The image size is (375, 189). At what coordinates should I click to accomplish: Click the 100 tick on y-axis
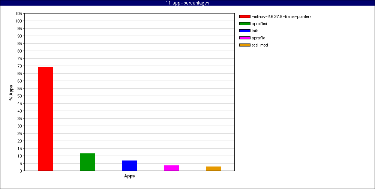tap(19, 21)
